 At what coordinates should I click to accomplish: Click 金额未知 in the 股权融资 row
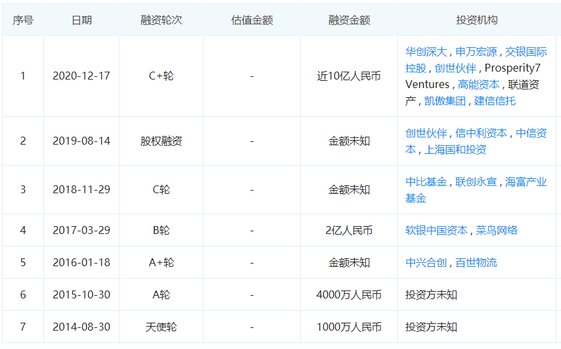(349, 141)
